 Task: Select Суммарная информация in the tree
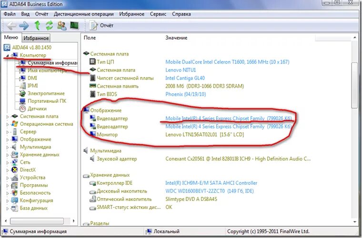pos(52,63)
